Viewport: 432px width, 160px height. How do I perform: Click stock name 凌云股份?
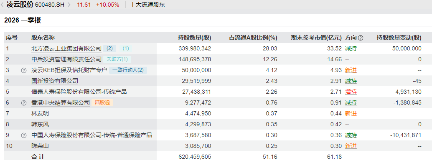20,5
